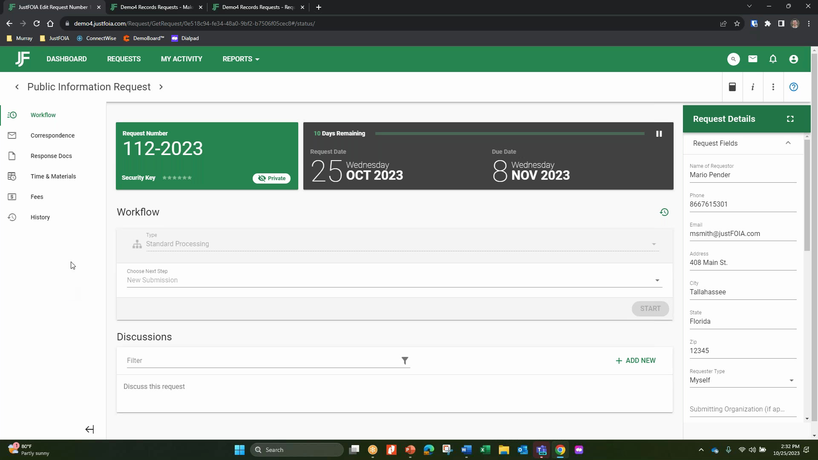The image size is (818, 460).
Task: Click the START workflow button
Action: 650,309
